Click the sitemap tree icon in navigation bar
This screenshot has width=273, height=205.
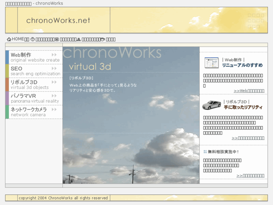point(79,39)
